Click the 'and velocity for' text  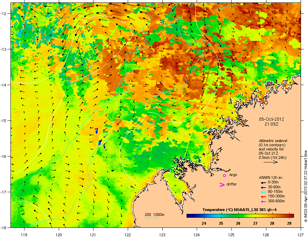coord(271,149)
